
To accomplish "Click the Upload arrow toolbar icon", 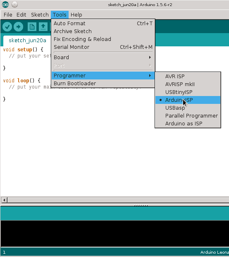I will click(x=18, y=27).
